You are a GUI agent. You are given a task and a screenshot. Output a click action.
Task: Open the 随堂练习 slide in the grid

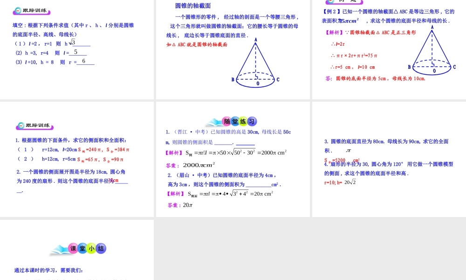233,159
